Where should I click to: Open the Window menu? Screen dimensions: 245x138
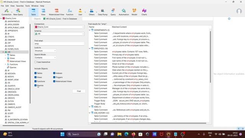[x=35, y=6]
